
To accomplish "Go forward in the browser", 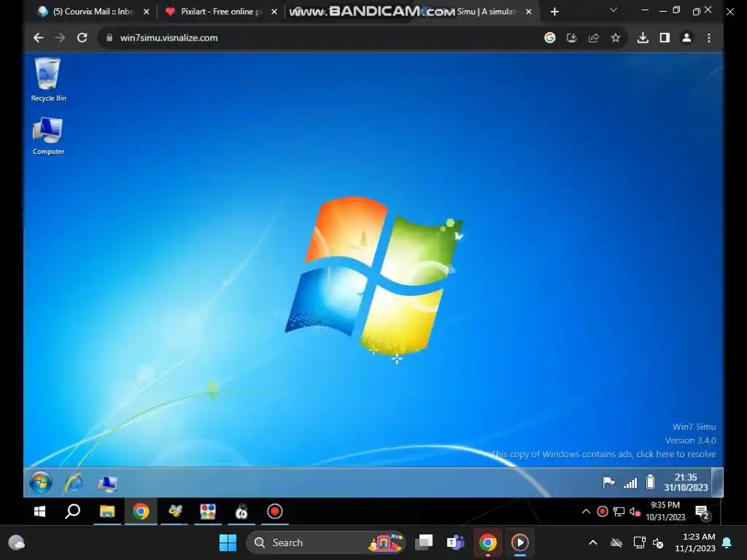I will click(x=60, y=38).
